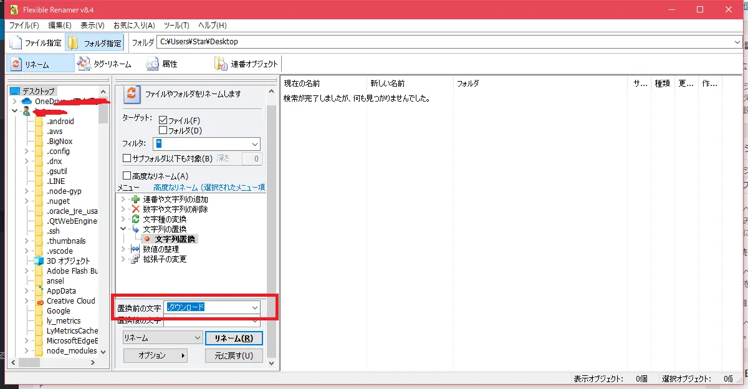Click the リネーム mode icon in toolbar
This screenshot has width=748, height=389.
16,64
